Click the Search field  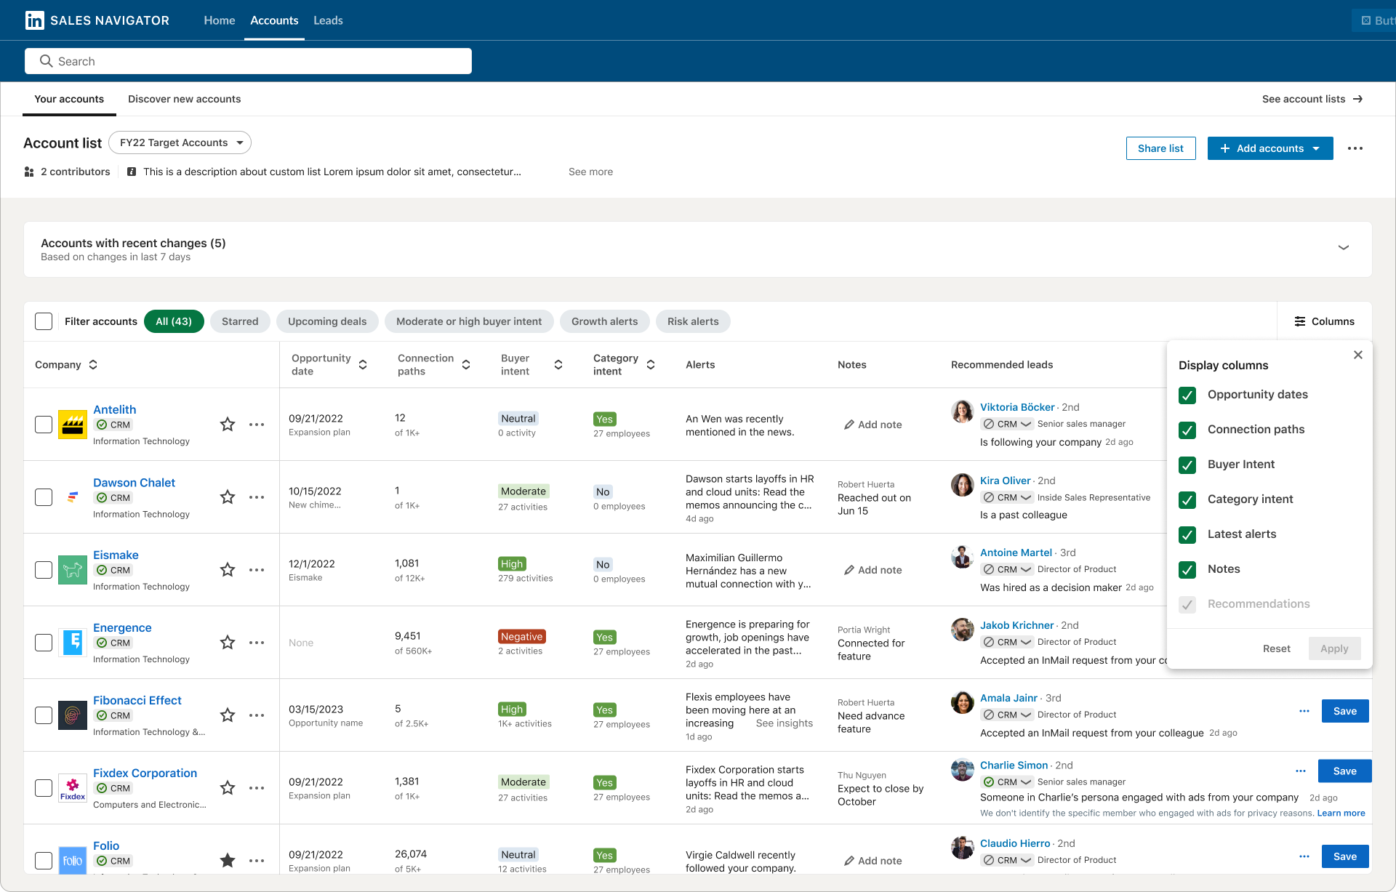[248, 61]
